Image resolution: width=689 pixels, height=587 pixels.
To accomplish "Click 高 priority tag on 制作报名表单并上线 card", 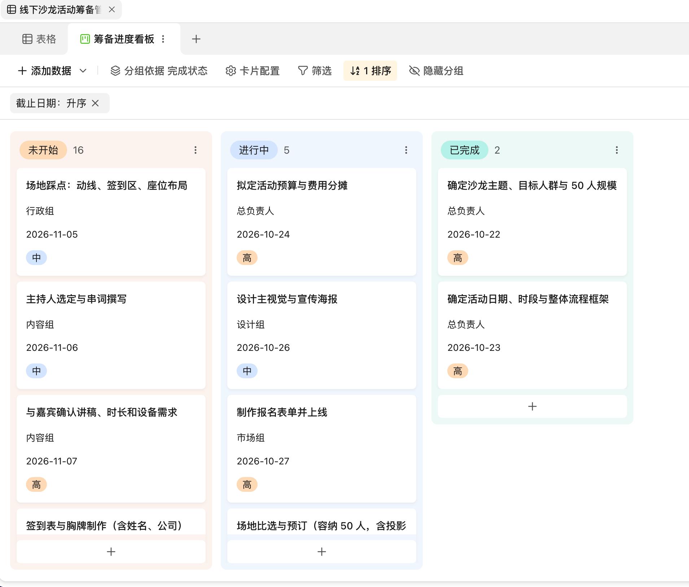I will (247, 485).
